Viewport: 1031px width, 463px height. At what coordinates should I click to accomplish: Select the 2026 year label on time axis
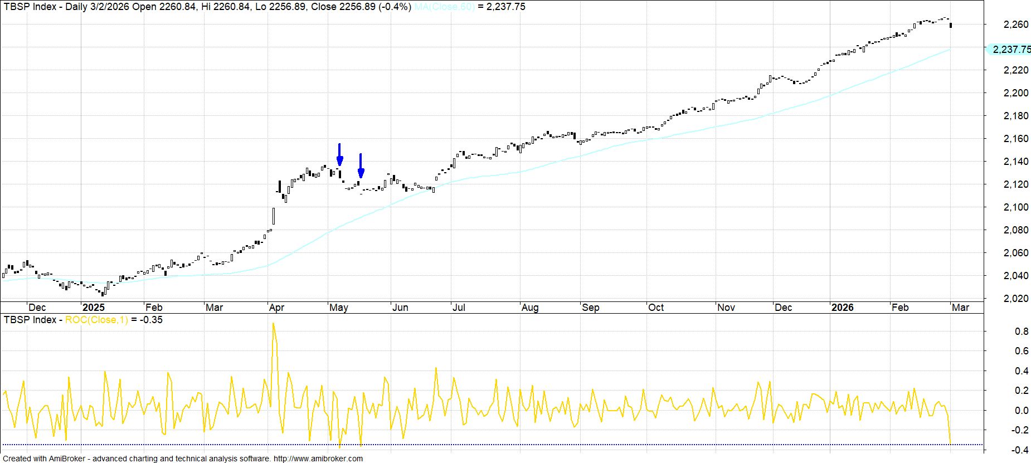pos(842,308)
